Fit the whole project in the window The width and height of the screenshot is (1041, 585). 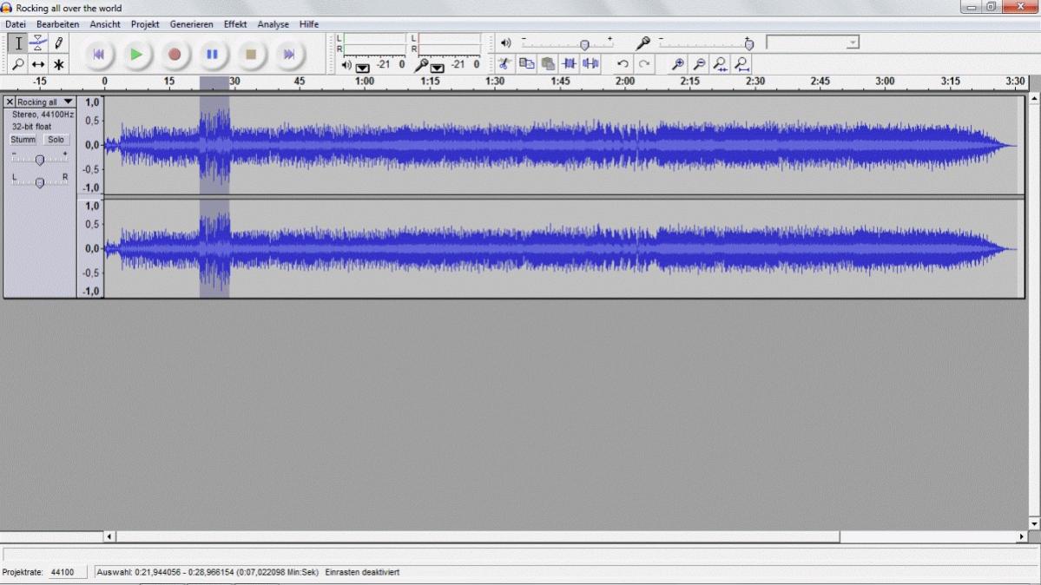(742, 63)
